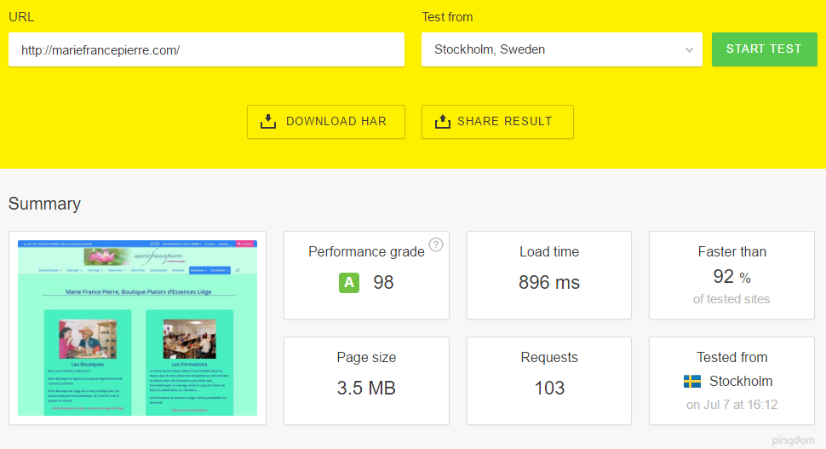Click the share icon beside SHARE RESULT
Viewport: 826px width, 449px height.
tap(442, 121)
